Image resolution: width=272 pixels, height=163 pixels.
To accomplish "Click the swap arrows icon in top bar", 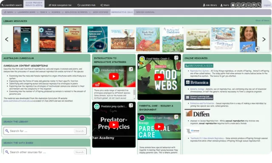I will 243,5.
